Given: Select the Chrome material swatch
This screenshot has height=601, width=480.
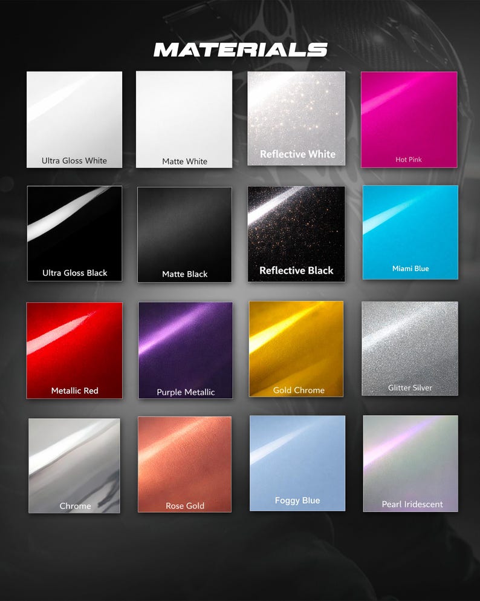Looking at the screenshot, I should coord(74,465).
